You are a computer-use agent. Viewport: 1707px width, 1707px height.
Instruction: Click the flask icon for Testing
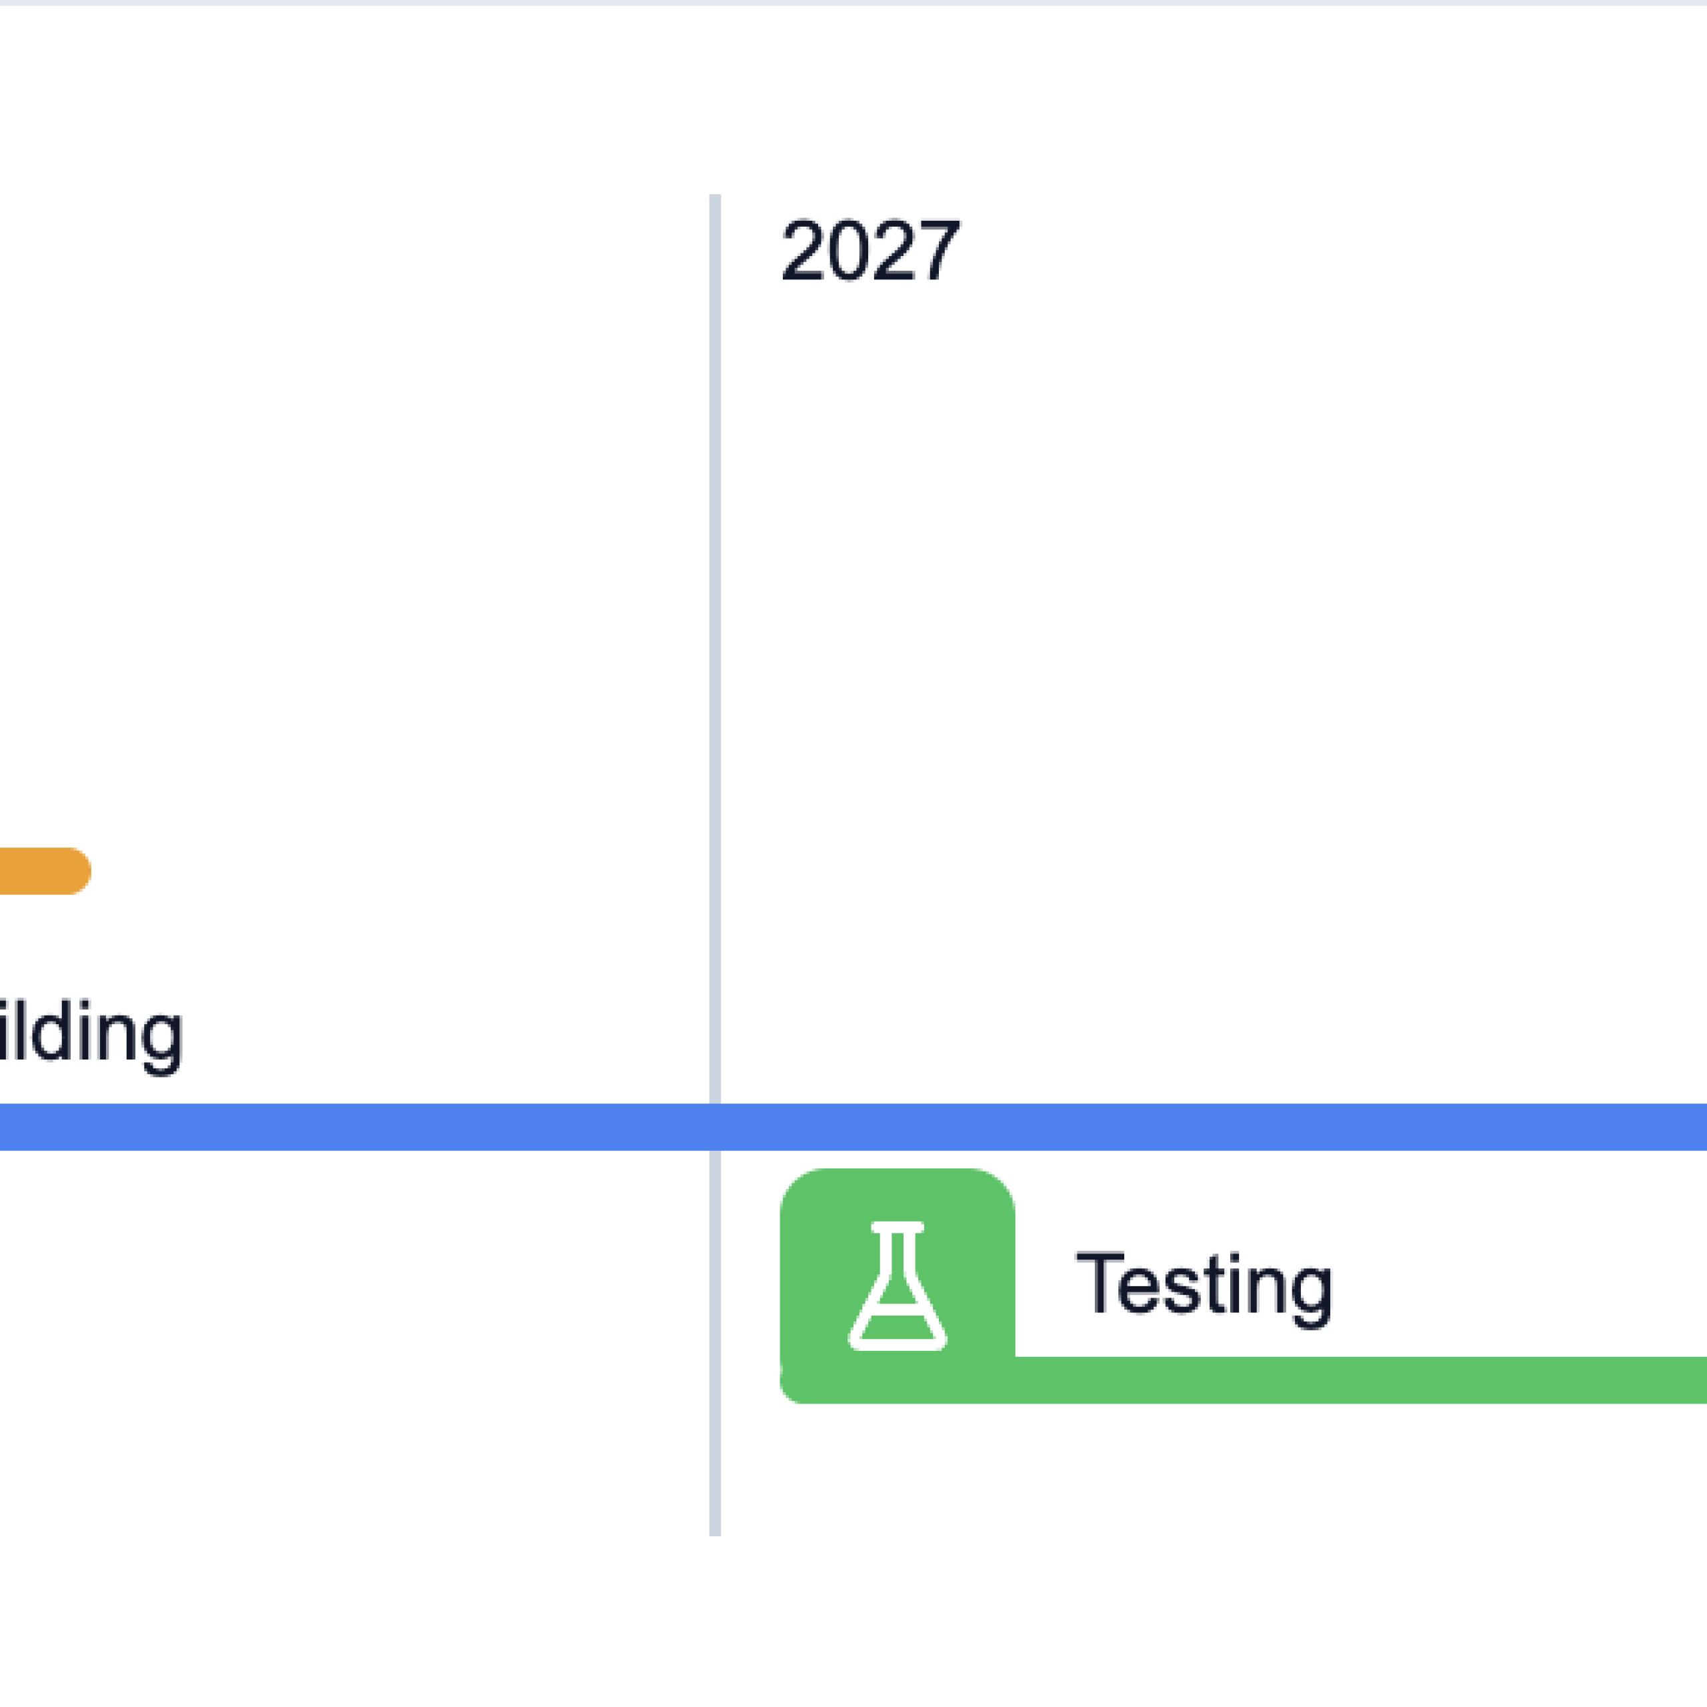tap(897, 1286)
